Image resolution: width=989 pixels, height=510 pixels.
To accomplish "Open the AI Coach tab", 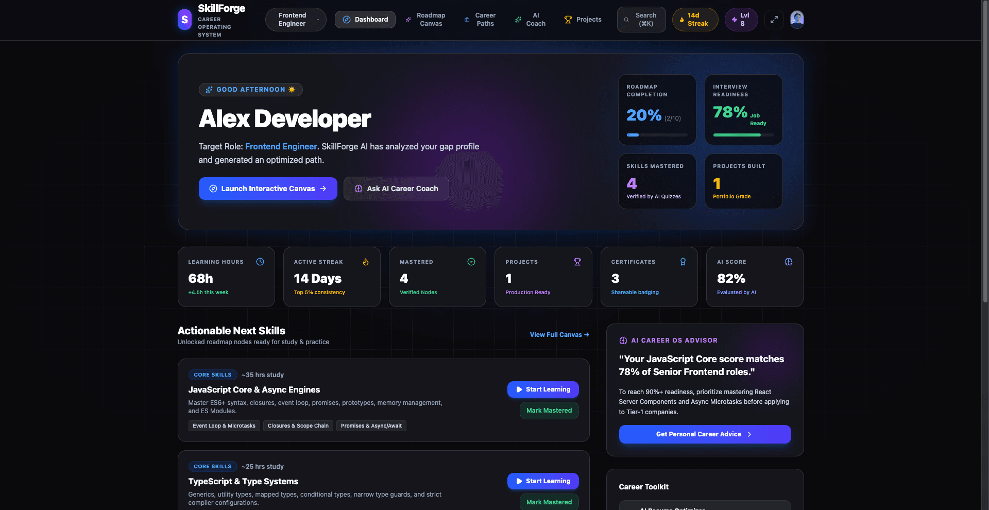I will pyautogui.click(x=531, y=20).
